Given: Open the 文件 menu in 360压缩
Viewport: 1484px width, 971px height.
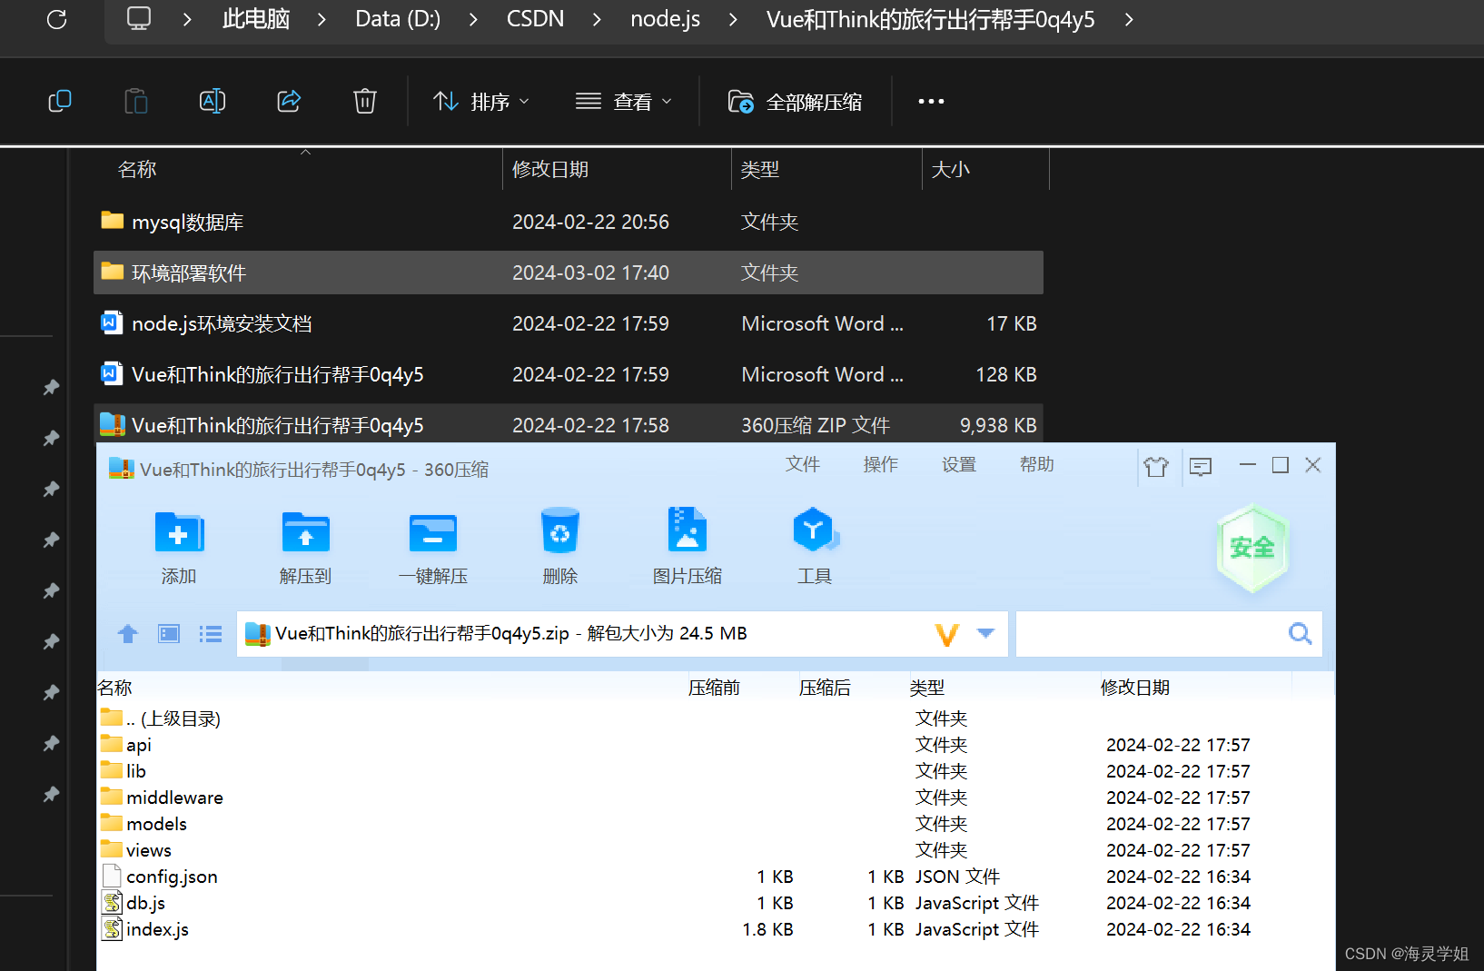Looking at the screenshot, I should click(803, 464).
